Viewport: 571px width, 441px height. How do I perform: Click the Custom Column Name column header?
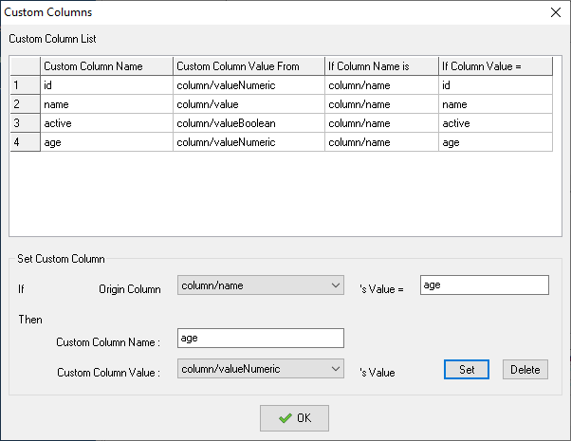106,66
